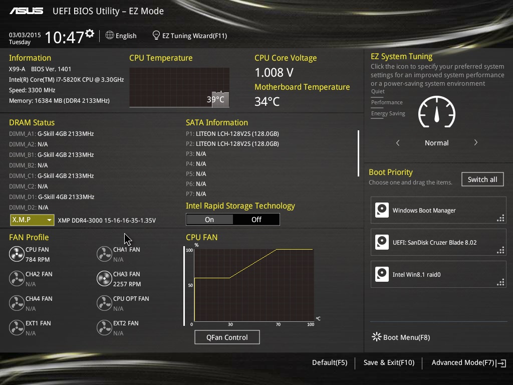Screen dimensions: 513x385
Task: Click the CHA3 FAN fan icon
Action: click(x=104, y=279)
